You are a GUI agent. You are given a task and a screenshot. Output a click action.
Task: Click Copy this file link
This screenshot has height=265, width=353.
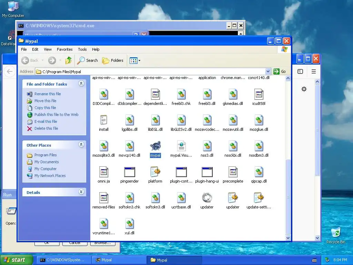click(45, 108)
